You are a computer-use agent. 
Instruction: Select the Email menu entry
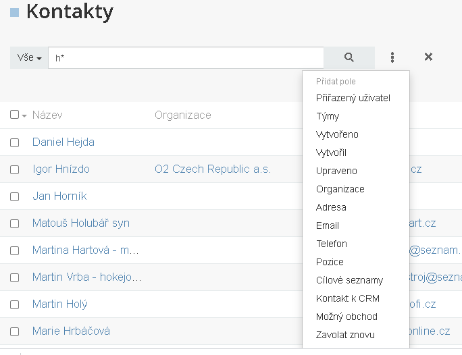coord(328,225)
